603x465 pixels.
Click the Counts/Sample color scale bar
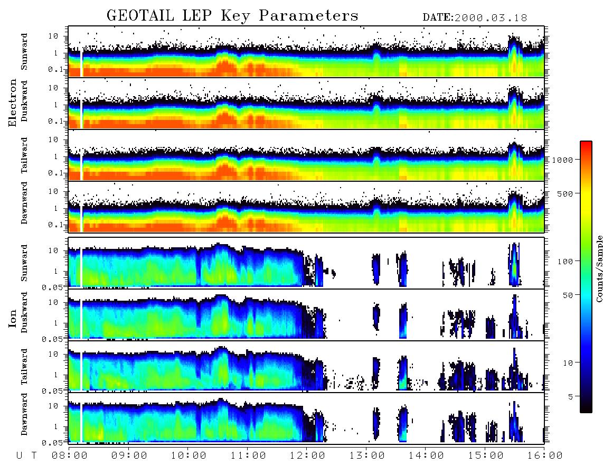tap(586, 277)
